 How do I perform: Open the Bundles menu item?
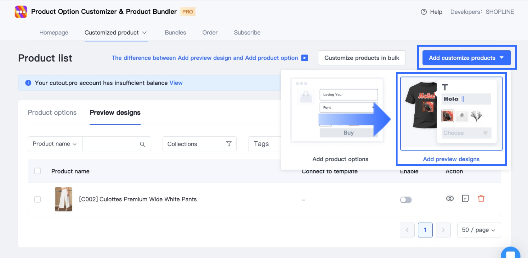point(175,33)
